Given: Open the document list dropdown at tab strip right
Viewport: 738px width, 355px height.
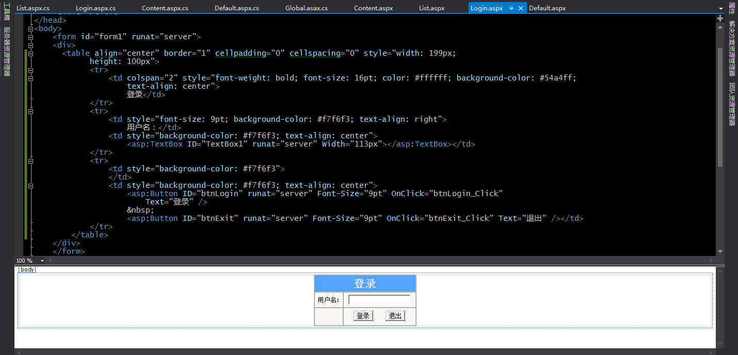Looking at the screenshot, I should click(x=720, y=8).
